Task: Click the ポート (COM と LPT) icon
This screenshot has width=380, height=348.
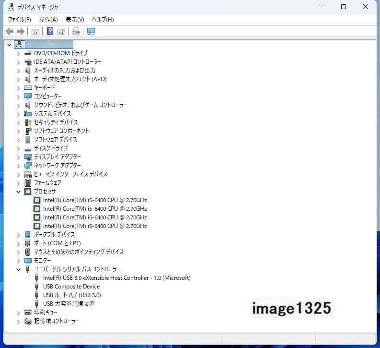Action: tap(28, 243)
